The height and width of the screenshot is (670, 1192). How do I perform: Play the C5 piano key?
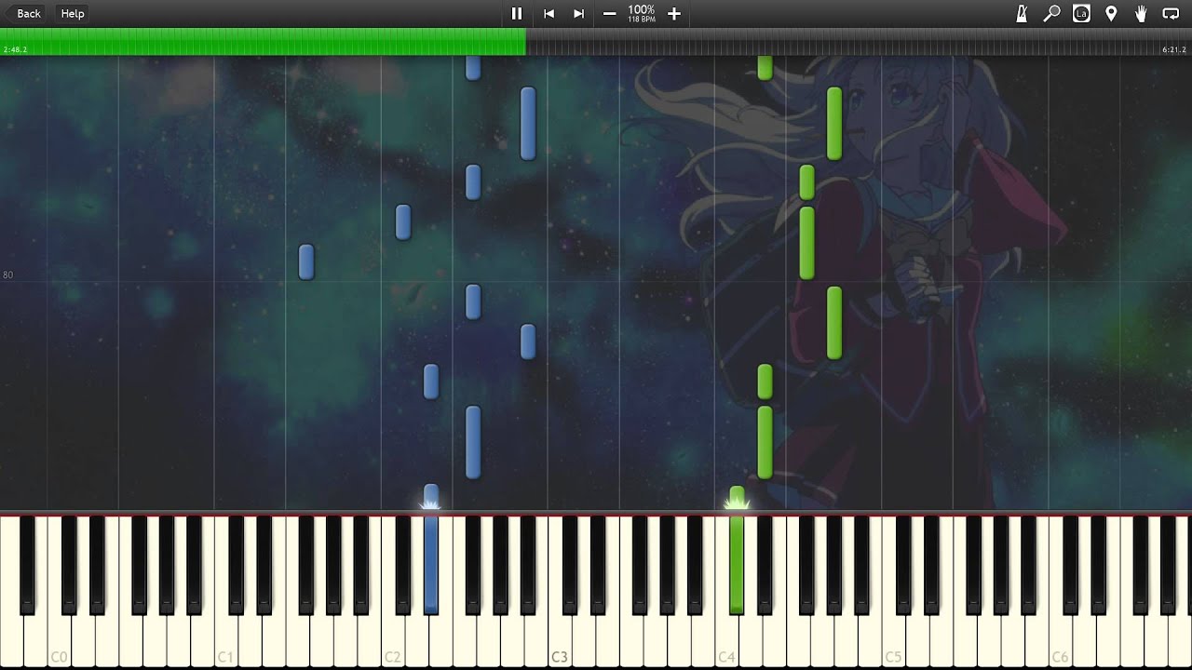(892, 642)
